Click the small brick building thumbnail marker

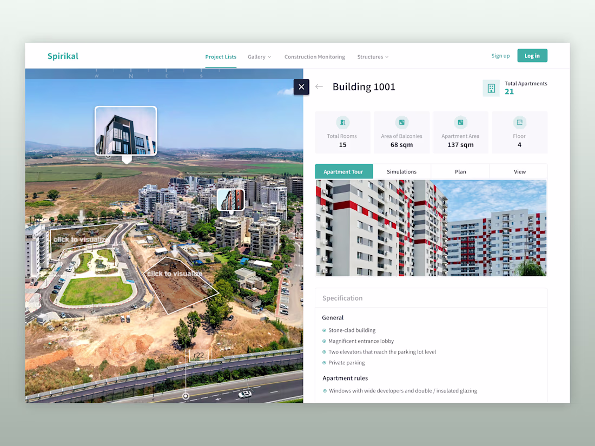(231, 200)
